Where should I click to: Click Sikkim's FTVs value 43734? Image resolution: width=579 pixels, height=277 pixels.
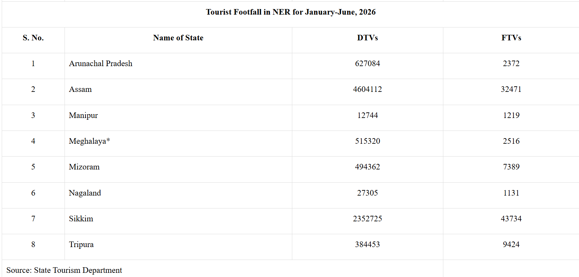pos(511,219)
